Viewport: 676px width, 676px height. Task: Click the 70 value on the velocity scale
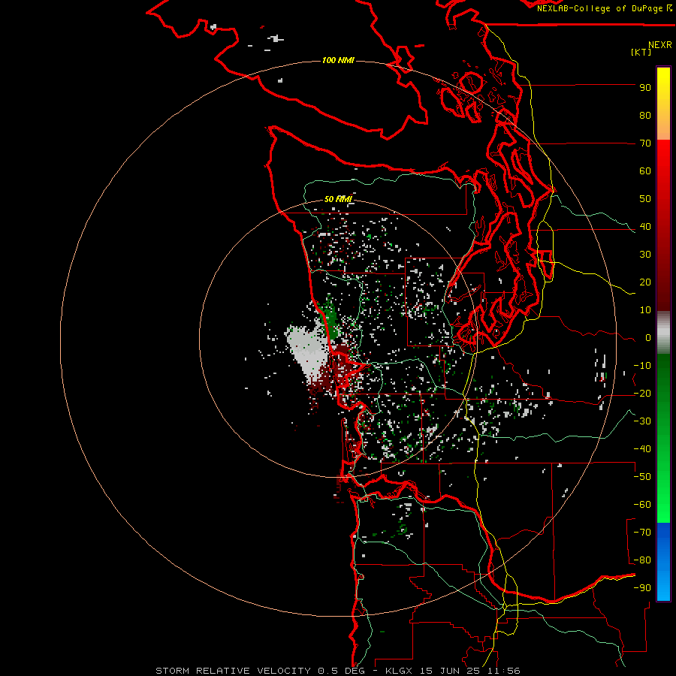pos(645,143)
